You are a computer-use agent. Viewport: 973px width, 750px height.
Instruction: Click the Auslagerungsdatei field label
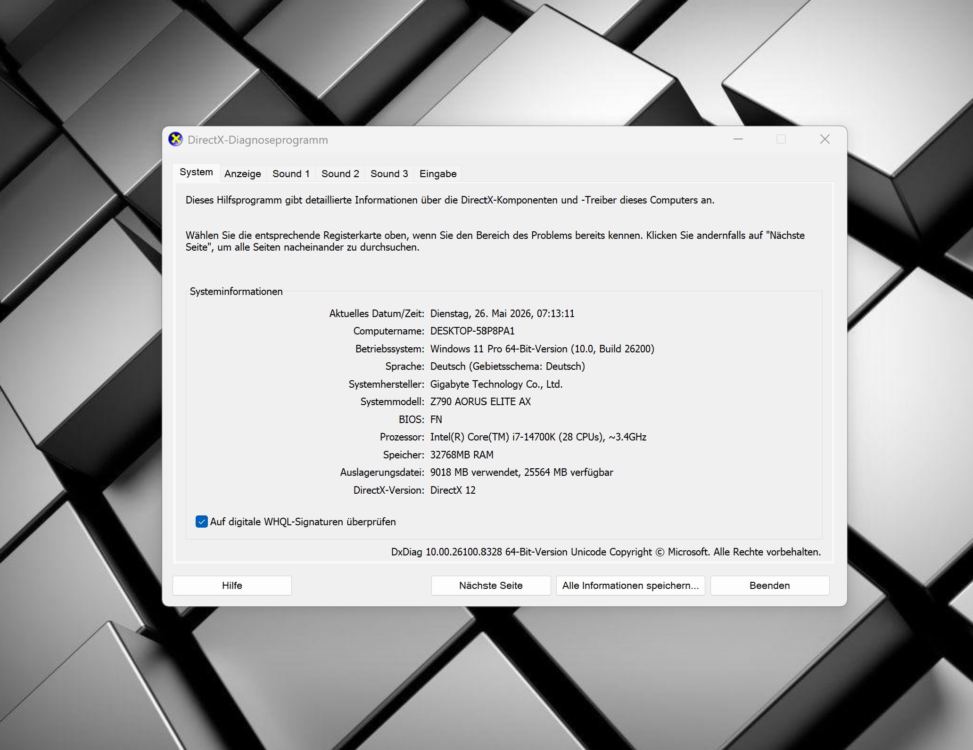(x=382, y=473)
